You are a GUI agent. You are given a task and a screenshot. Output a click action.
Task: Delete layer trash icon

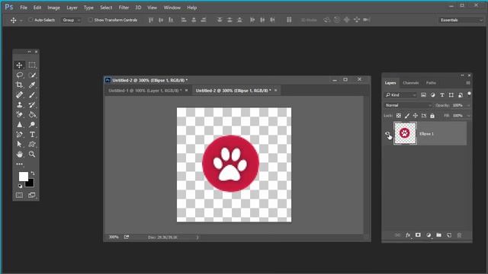coord(459,235)
